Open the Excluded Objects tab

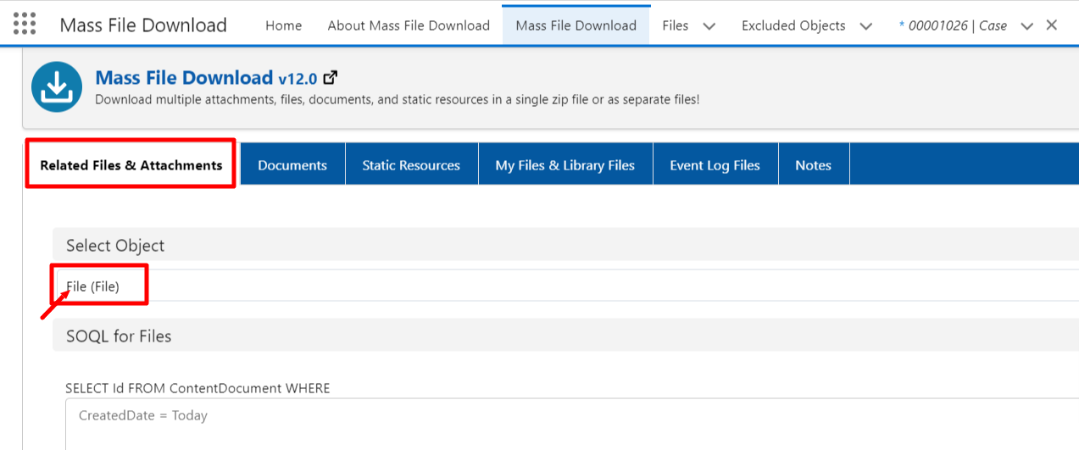[x=793, y=25]
